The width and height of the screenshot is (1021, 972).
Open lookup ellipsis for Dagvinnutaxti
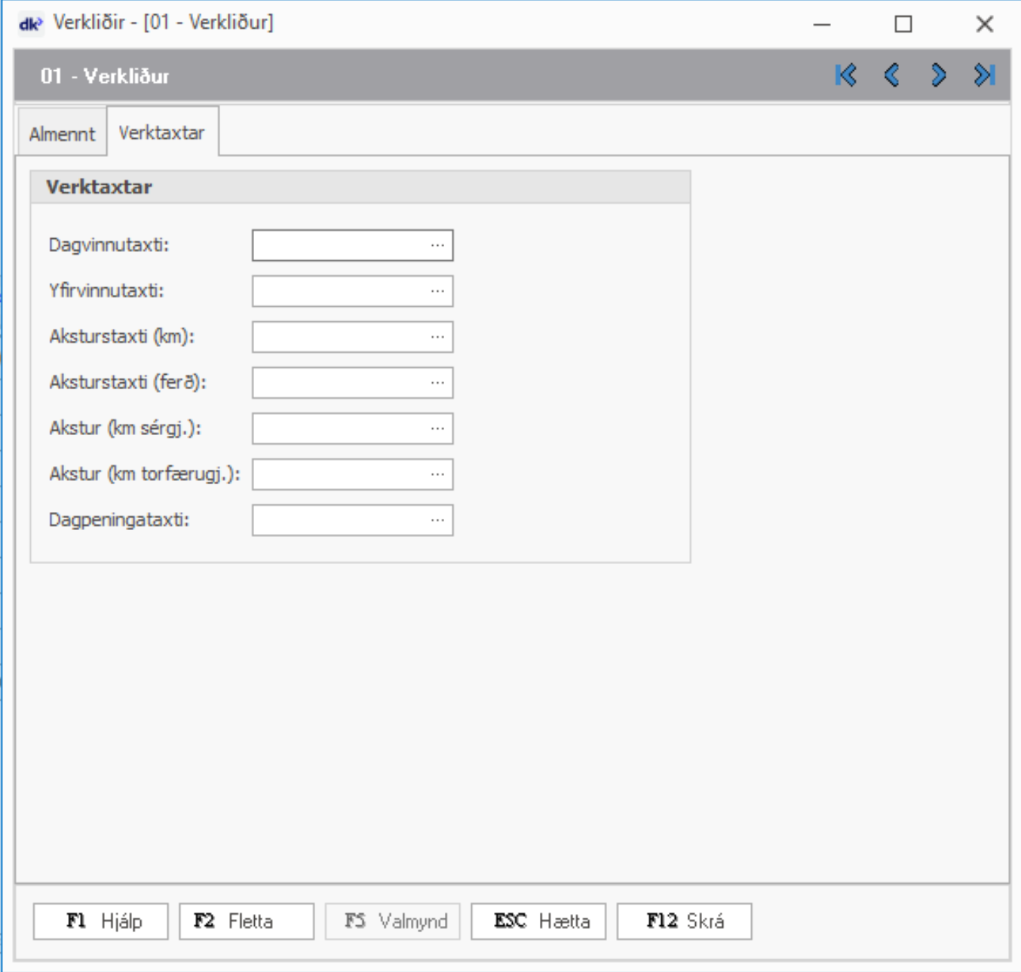437,246
